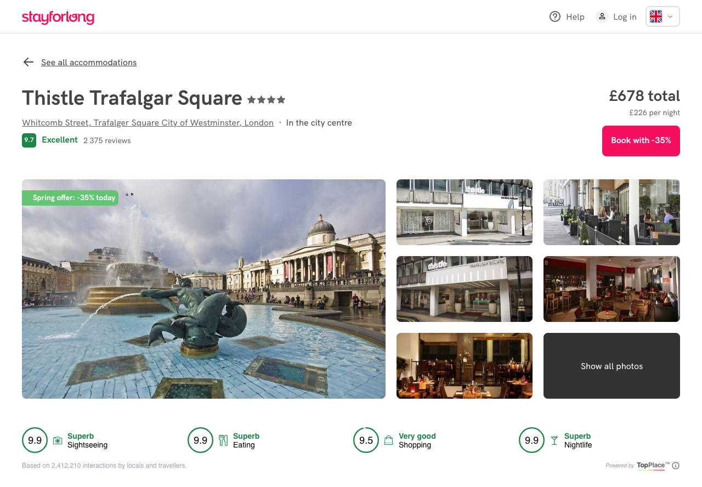The image size is (702, 487).
Task: Click the Help text link
Action: (575, 17)
